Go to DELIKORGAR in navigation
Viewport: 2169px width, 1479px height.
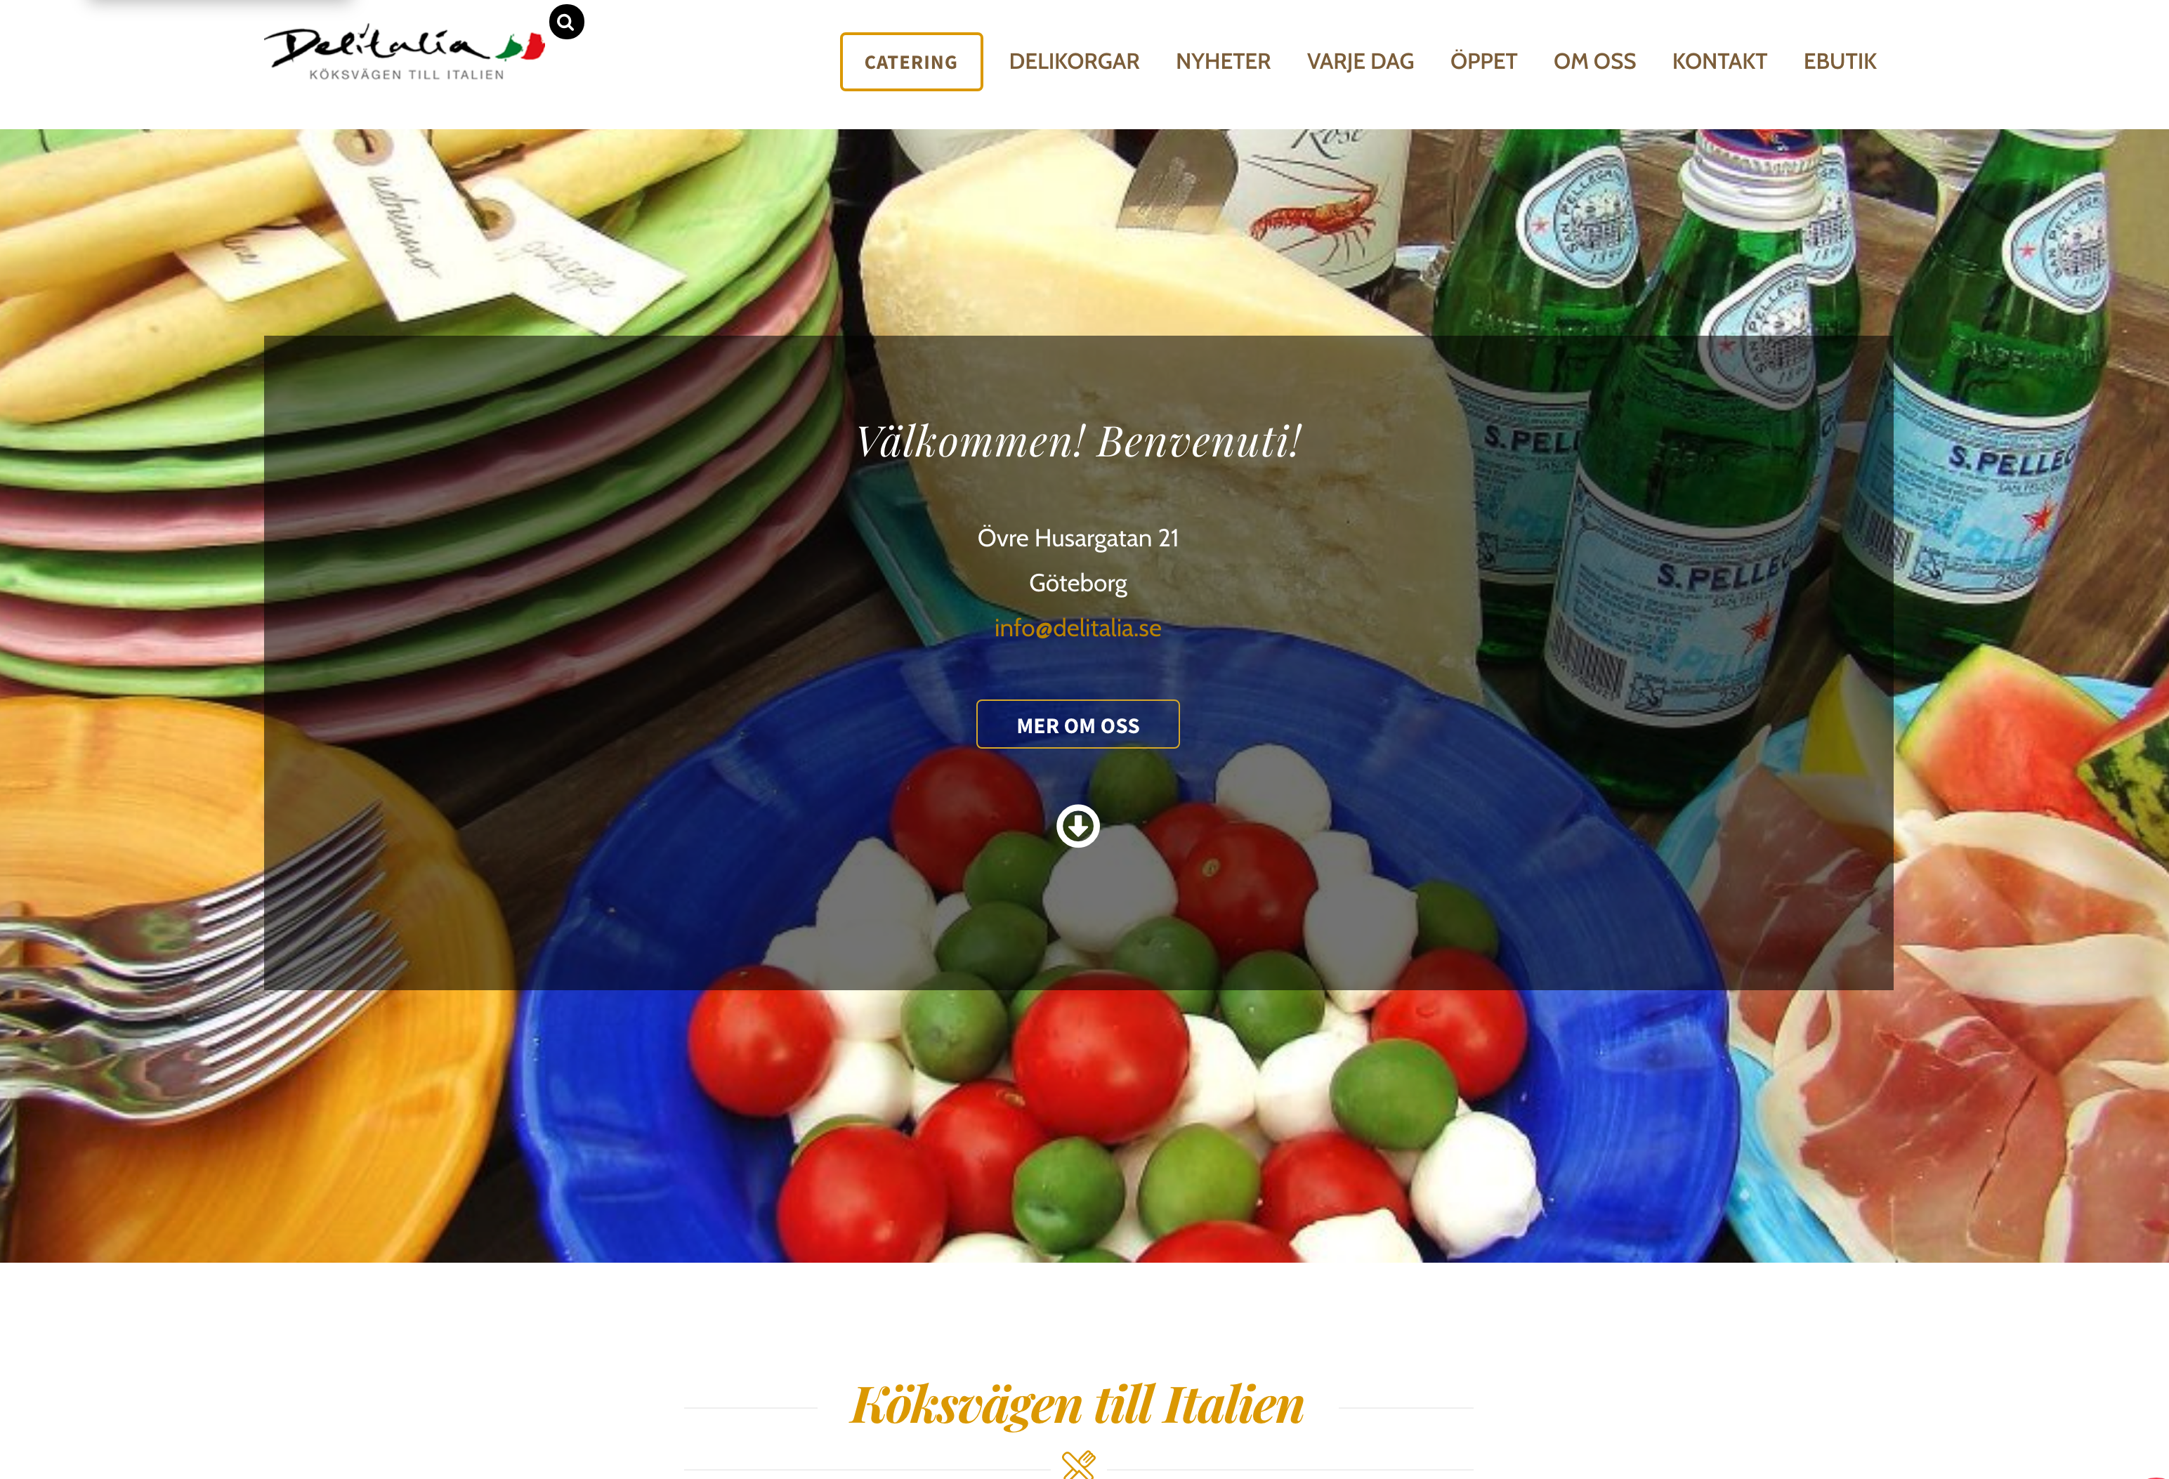(x=1074, y=62)
